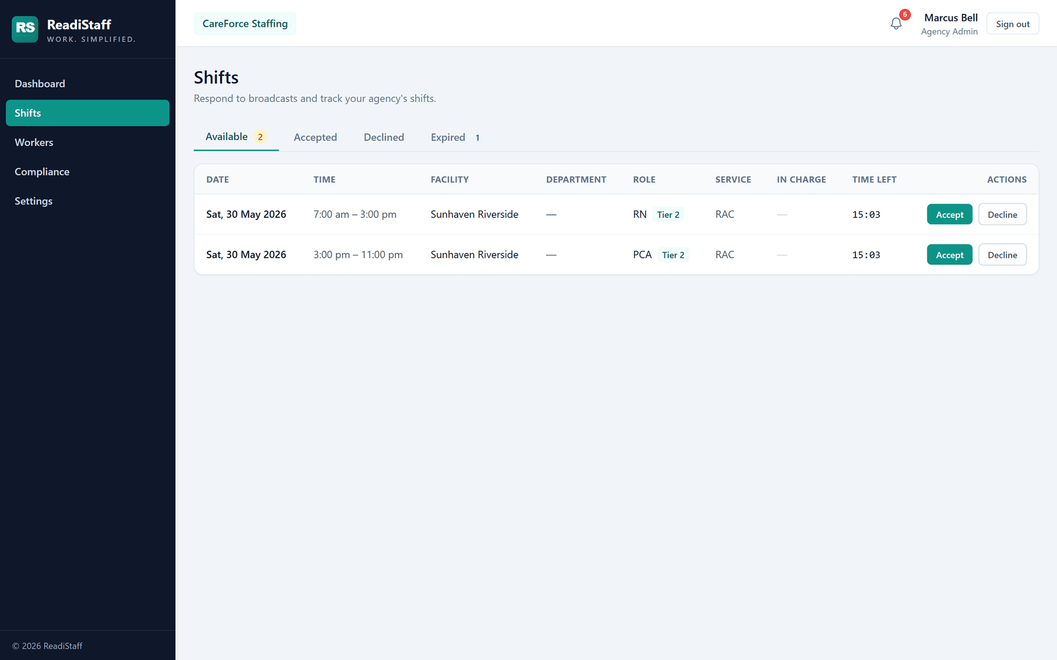Click the DATE column header
Viewport: 1057px width, 660px height.
pos(217,179)
